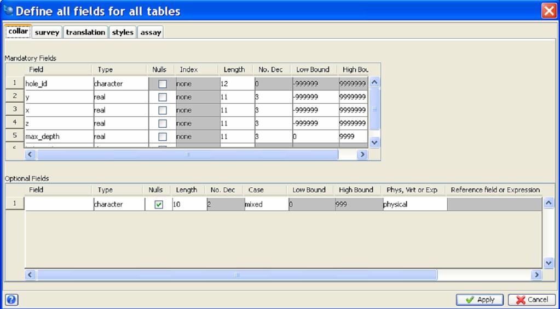Select mandatory row header 3
Viewport: 560px width, 309px height.
pyautogui.click(x=15, y=109)
